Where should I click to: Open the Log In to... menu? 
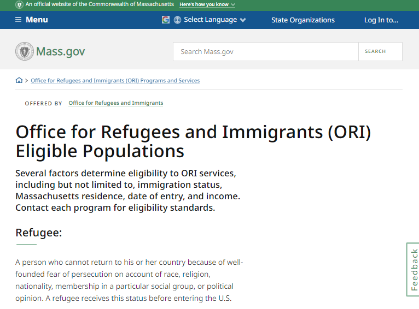tap(381, 20)
